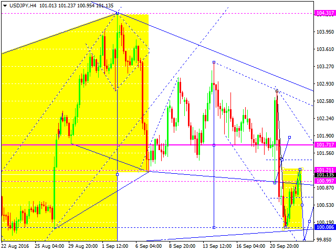Click the USDJPY,H4 chart title text
Viewport: 336px width, 252px height.
[23, 6]
